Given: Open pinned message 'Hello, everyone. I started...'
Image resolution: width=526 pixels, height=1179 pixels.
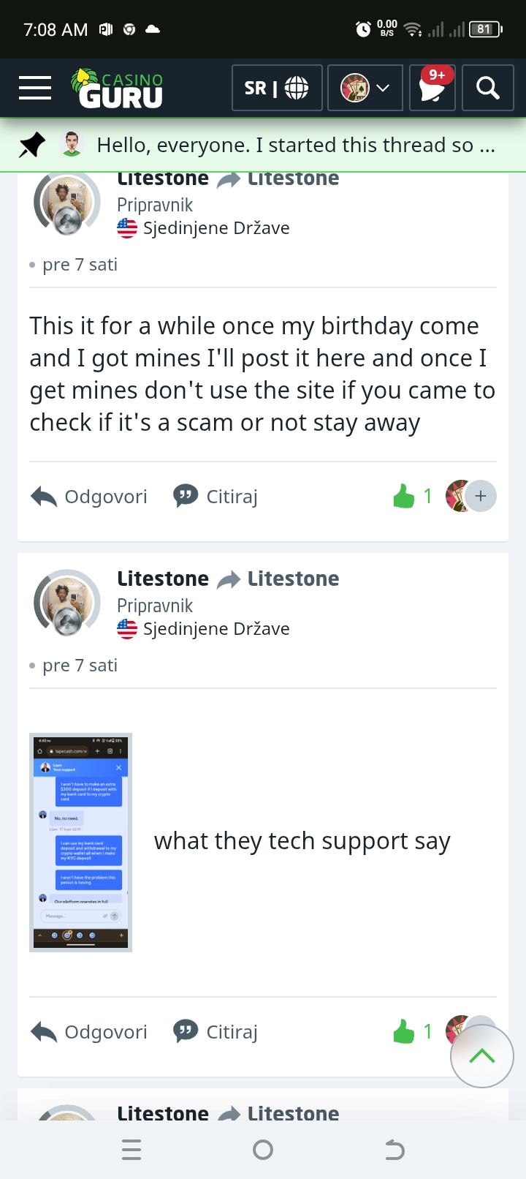Looking at the screenshot, I should [x=296, y=145].
